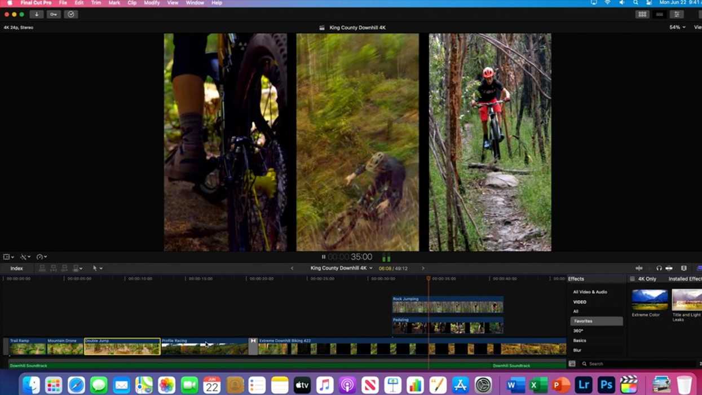Open the Installed Effects dropdown
Screen dimensions: 702x395
[x=685, y=279]
